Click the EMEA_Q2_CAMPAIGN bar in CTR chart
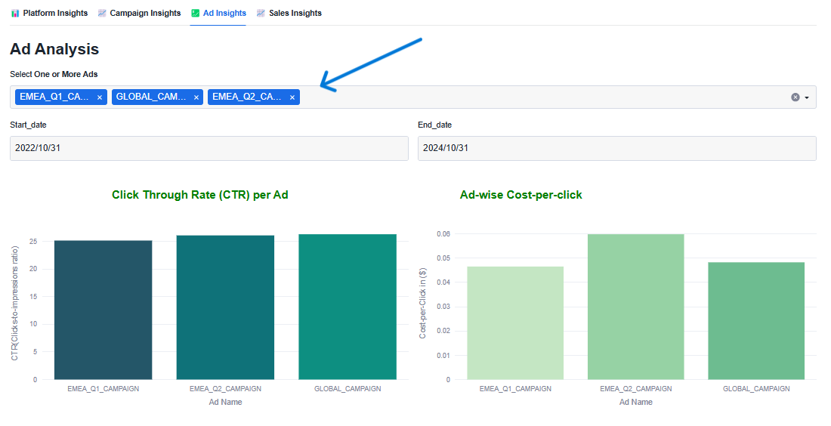Screen dimensions: 831x426 pyautogui.click(x=225, y=307)
